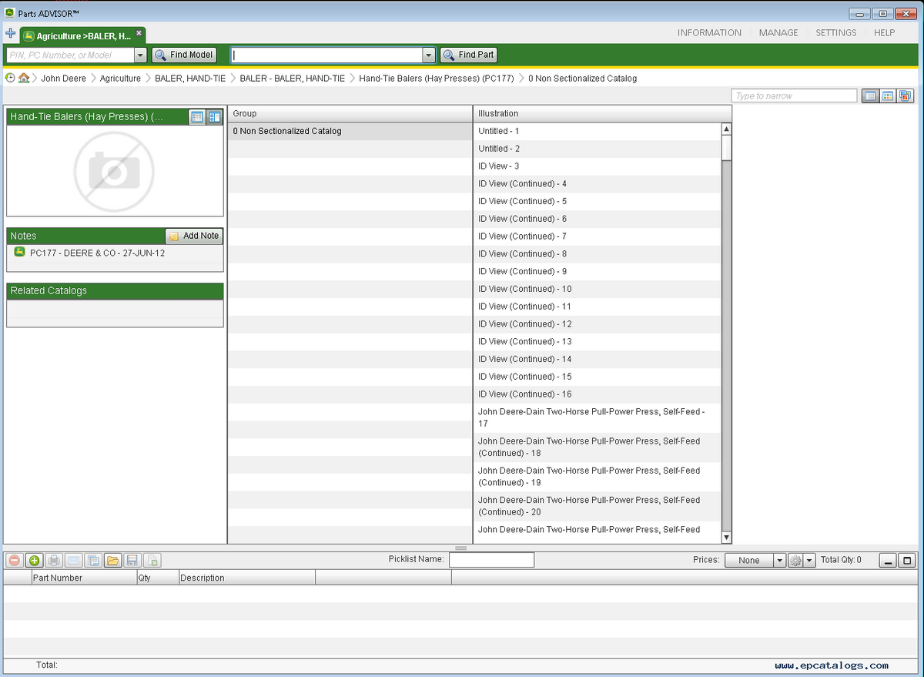Close the Agriculture >BALER tab
Image resolution: width=924 pixels, height=677 pixels.
pos(139,33)
